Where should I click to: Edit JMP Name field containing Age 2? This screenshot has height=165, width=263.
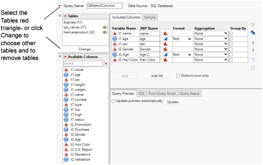(x=149, y=55)
